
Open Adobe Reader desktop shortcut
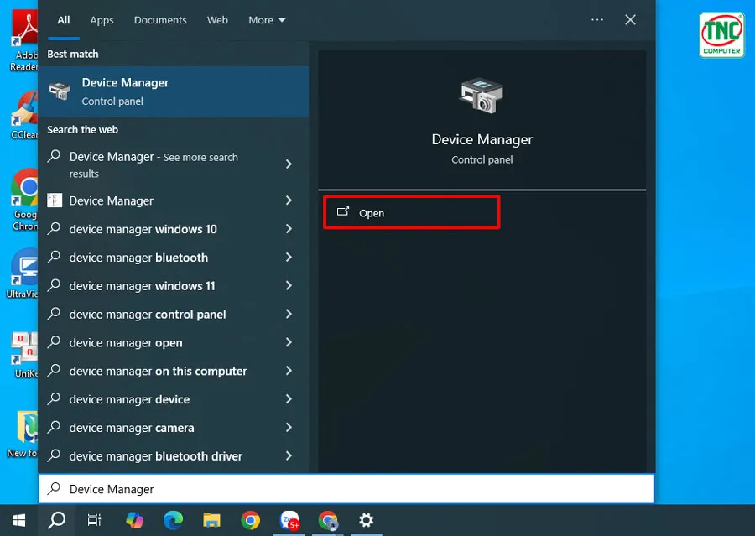point(24,42)
